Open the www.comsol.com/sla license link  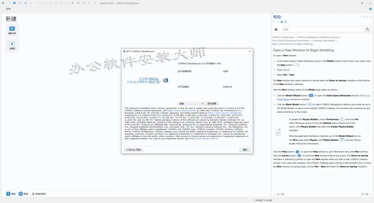pyautogui.click(x=181, y=111)
